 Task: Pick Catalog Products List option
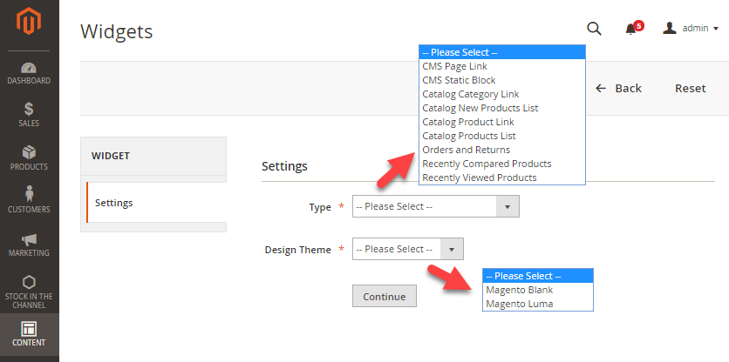click(468, 136)
